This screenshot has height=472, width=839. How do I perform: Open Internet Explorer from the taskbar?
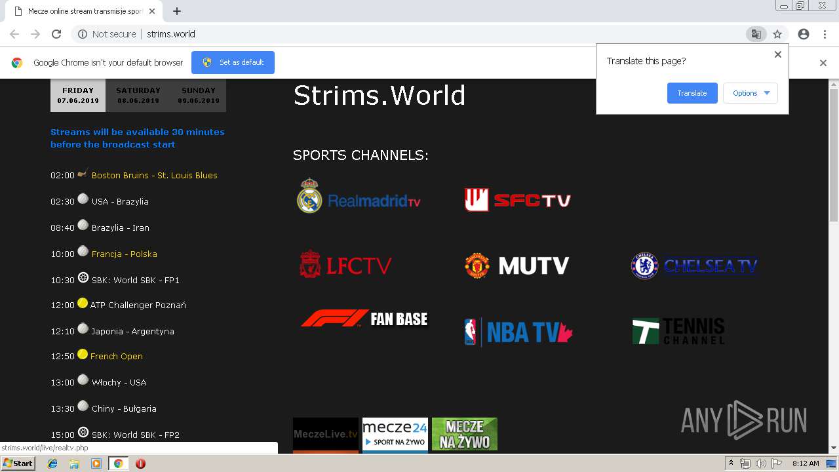click(x=52, y=463)
